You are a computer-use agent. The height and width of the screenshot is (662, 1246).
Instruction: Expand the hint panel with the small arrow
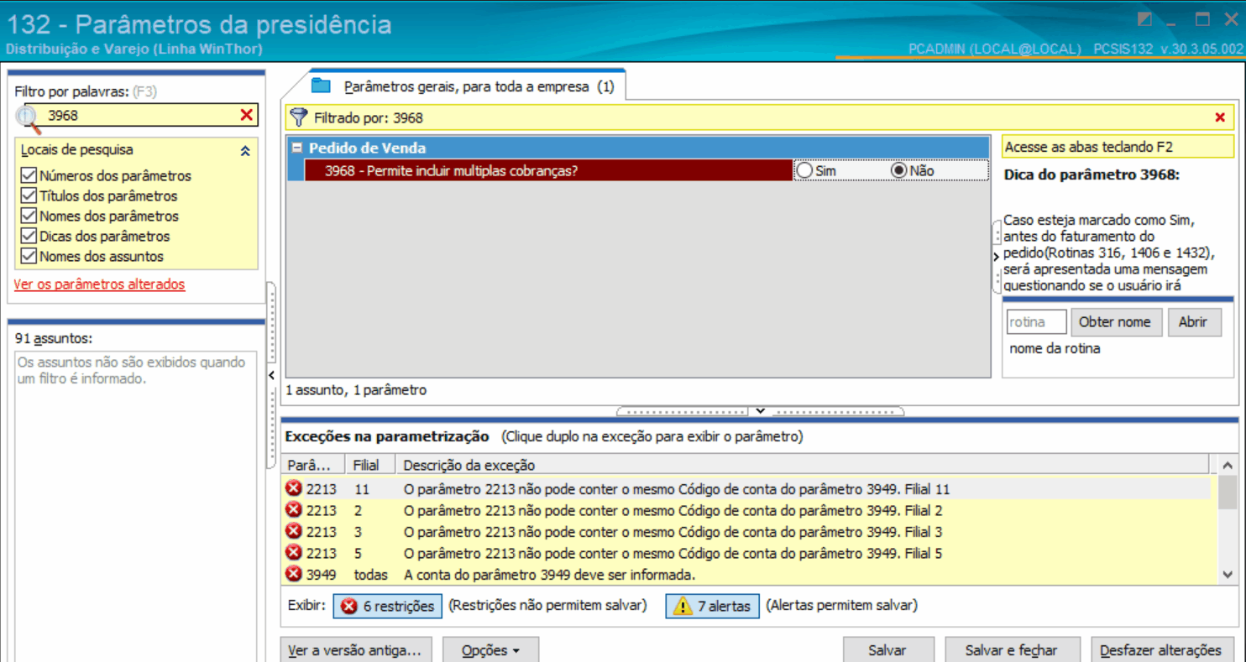[x=996, y=257]
